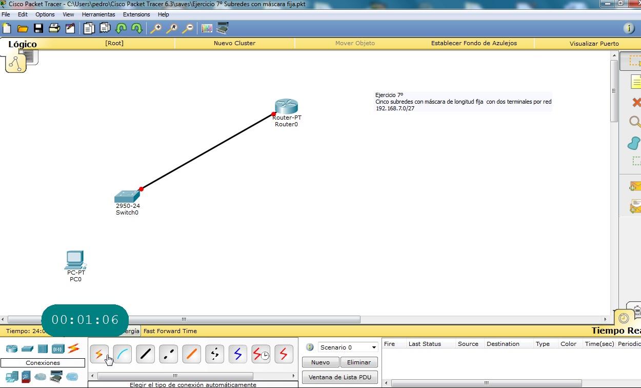Choose the blue Coaxial cable
This screenshot has height=388, width=641.
pyautogui.click(x=238, y=354)
